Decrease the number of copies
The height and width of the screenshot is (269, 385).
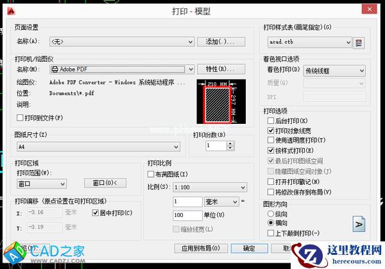coord(230,148)
